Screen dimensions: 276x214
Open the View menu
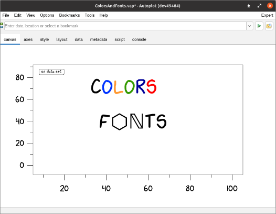[30, 15]
